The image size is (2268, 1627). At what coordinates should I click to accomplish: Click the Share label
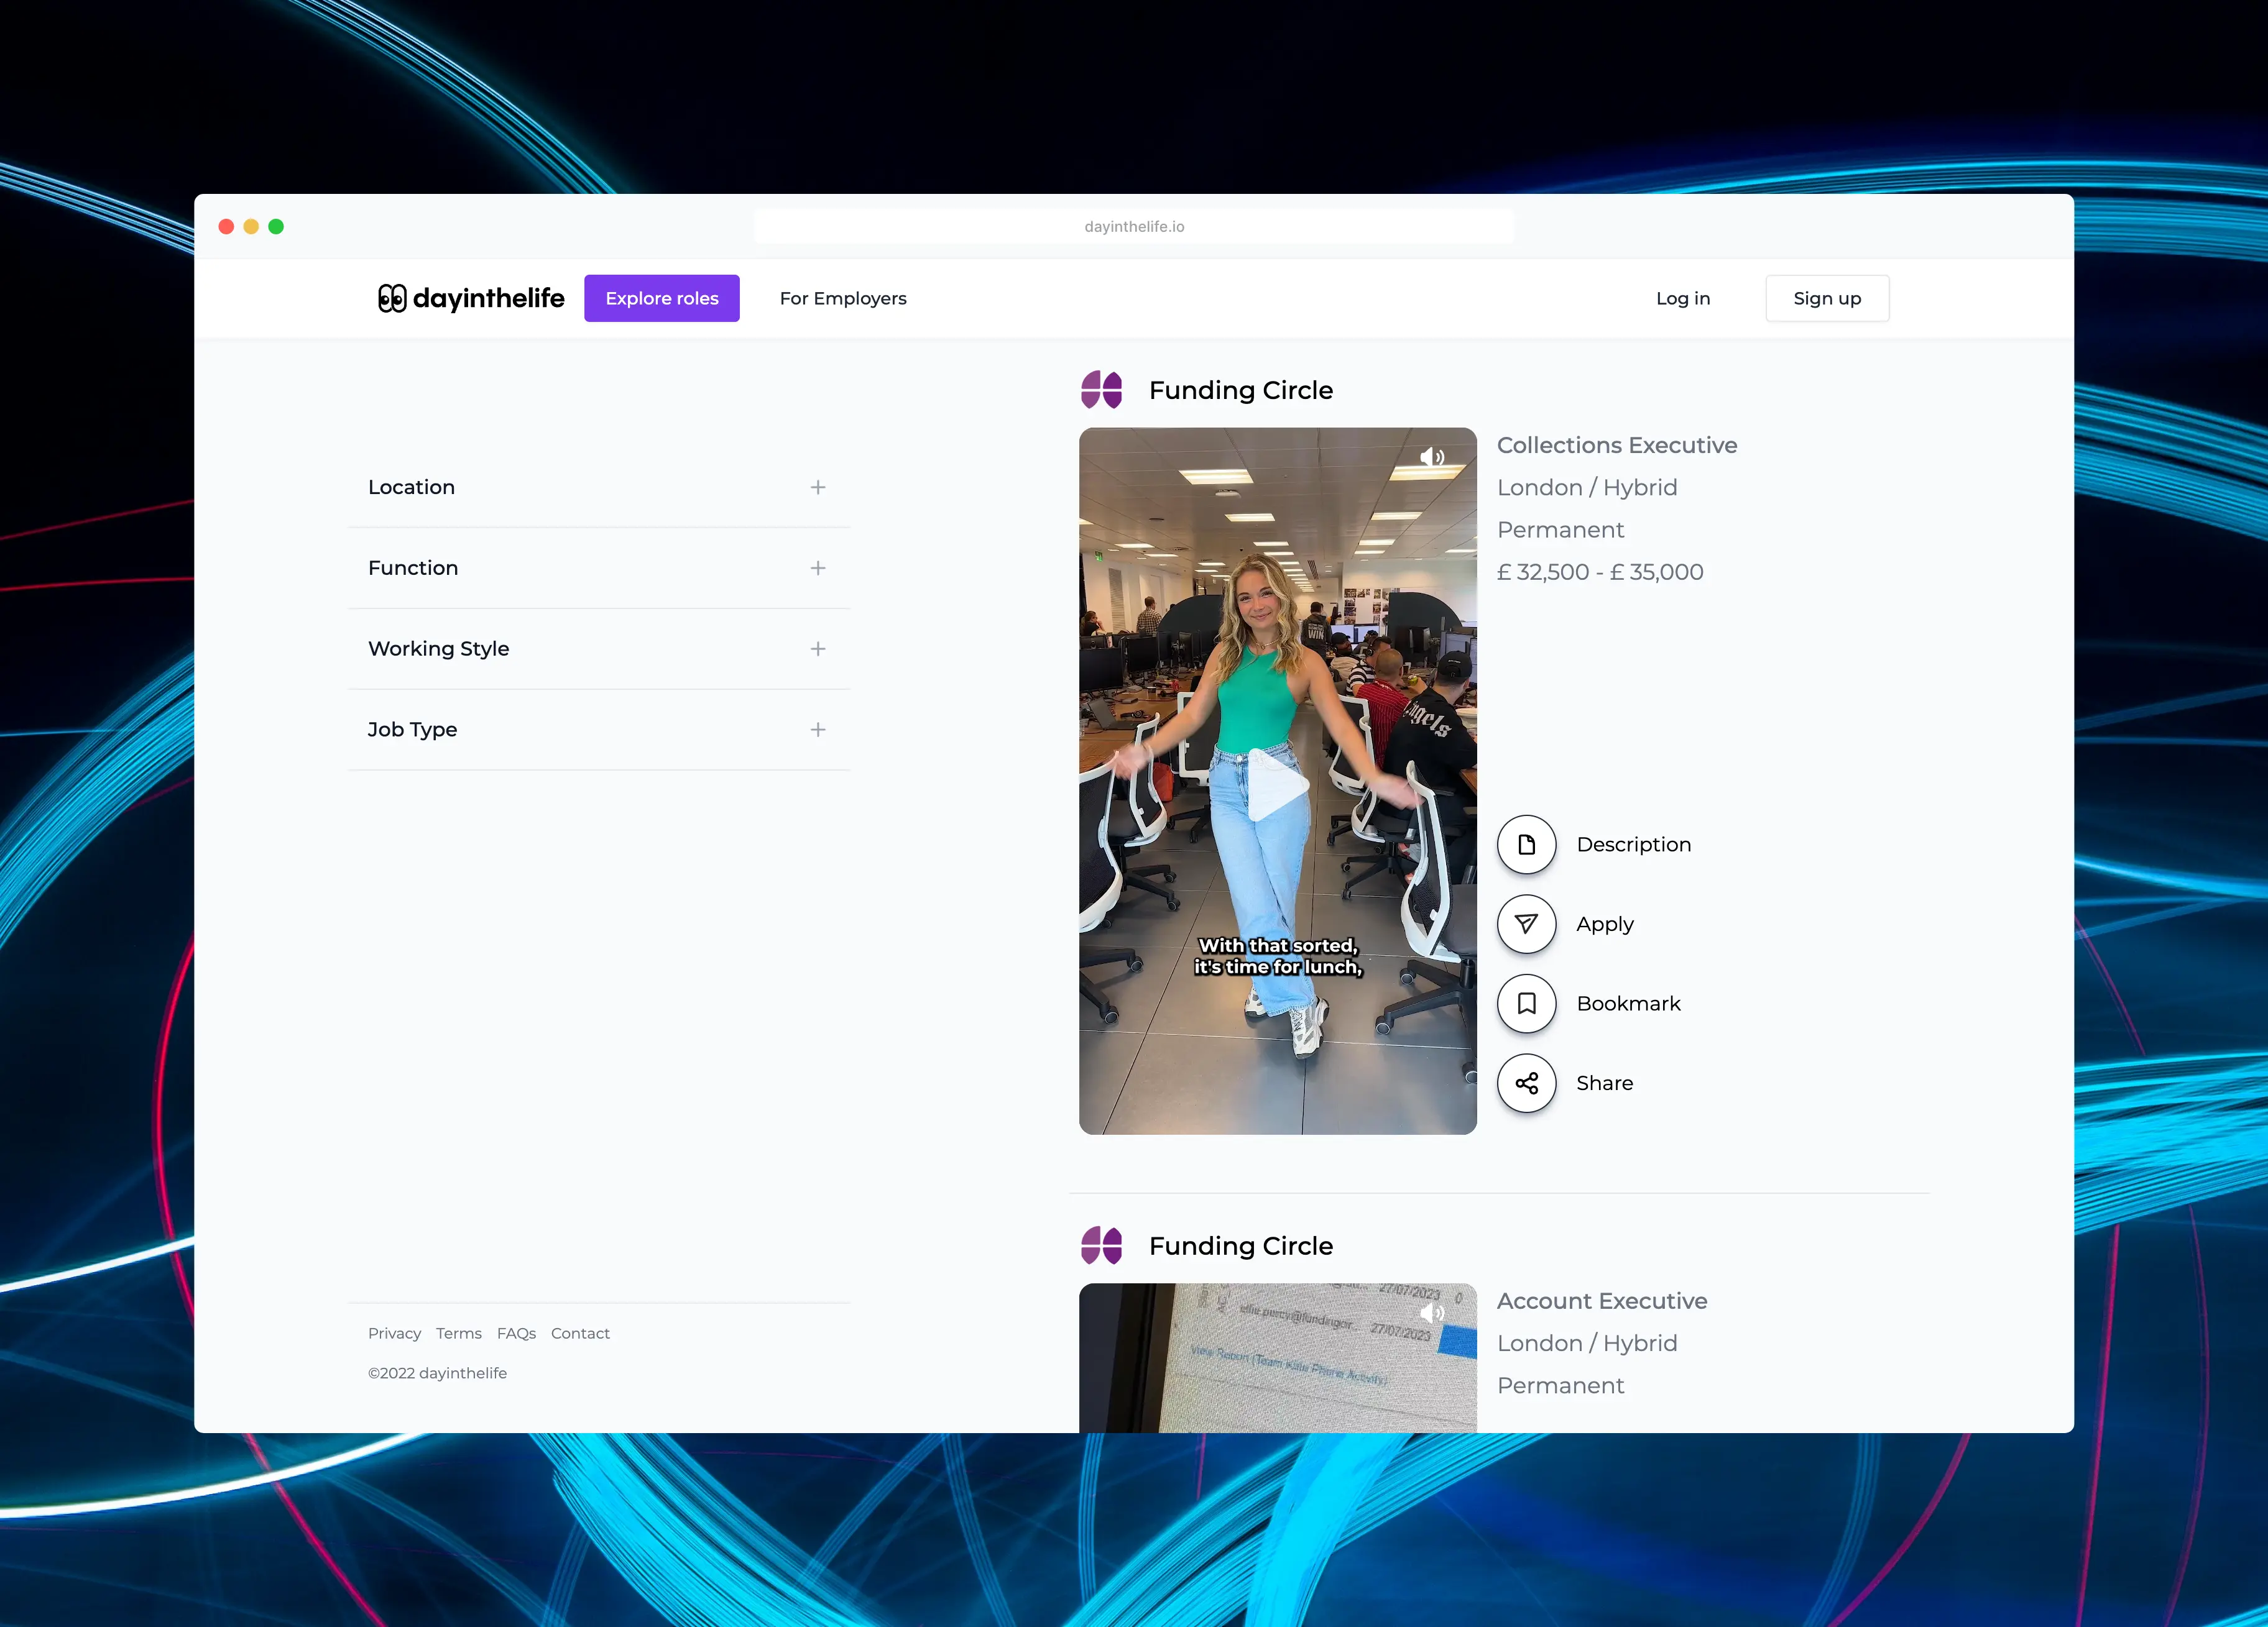tap(1605, 1083)
